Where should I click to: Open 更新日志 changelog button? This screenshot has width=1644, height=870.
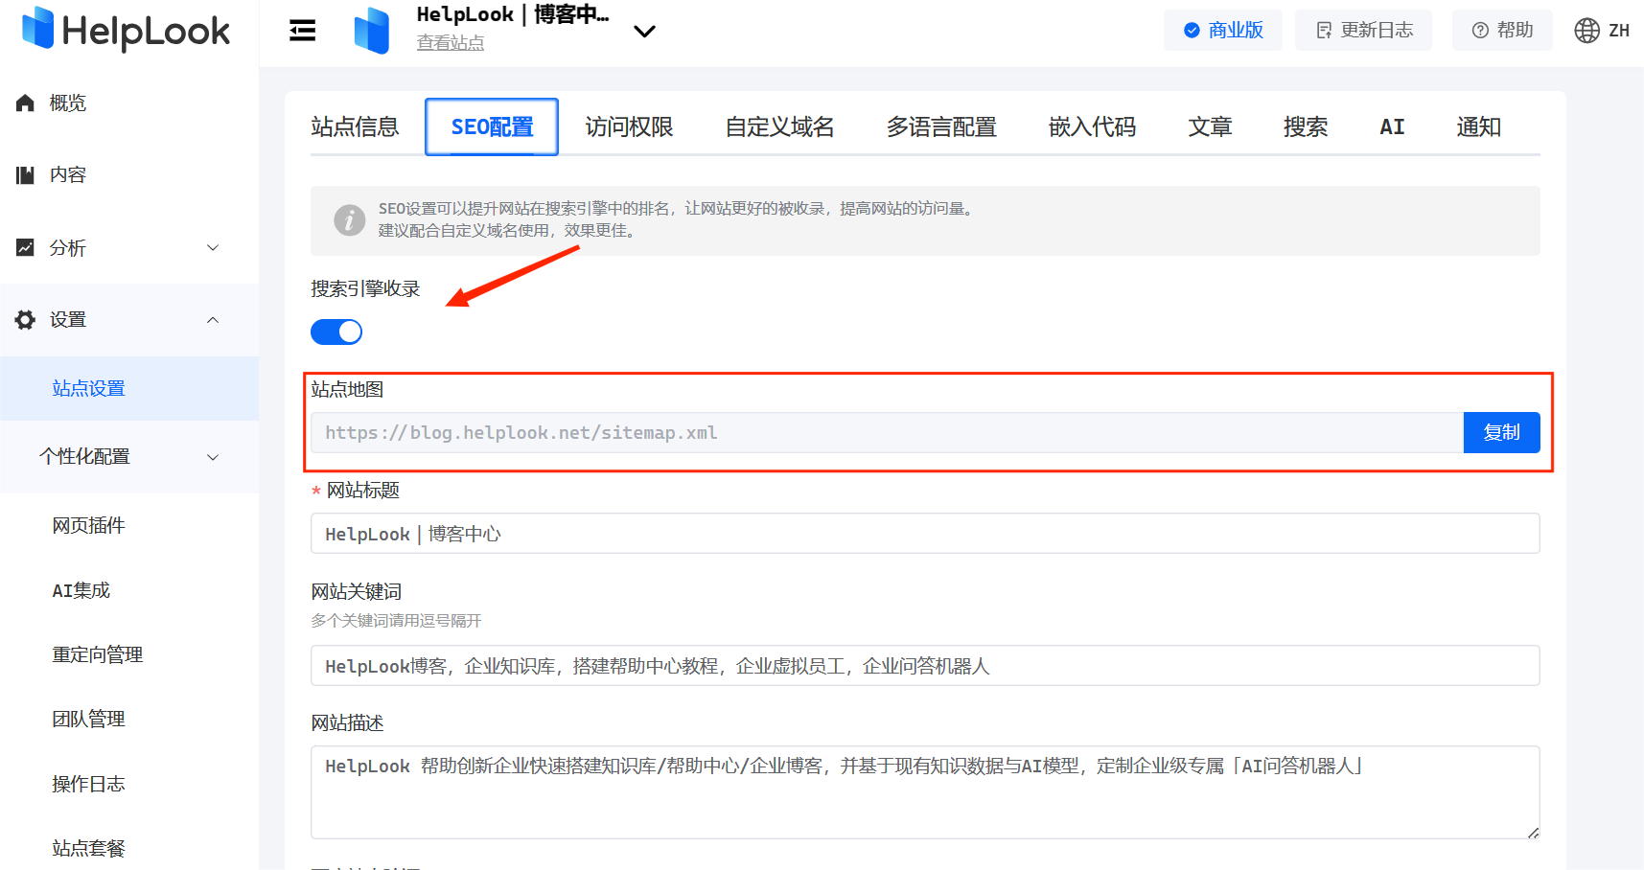pos(1363,31)
